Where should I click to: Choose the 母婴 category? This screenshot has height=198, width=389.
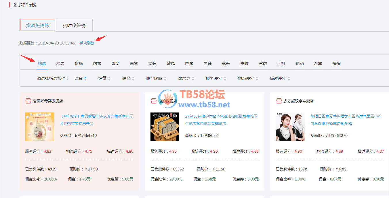(x=115, y=63)
